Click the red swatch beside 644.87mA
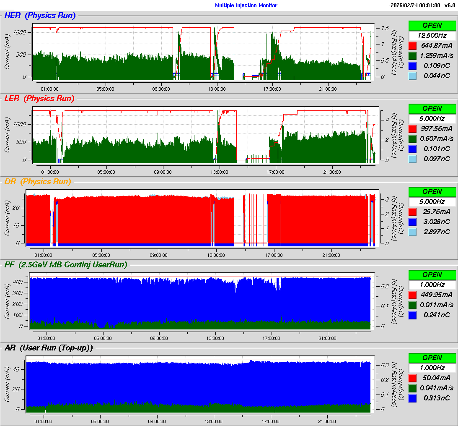Screen dimensions: 458x426 [412, 46]
